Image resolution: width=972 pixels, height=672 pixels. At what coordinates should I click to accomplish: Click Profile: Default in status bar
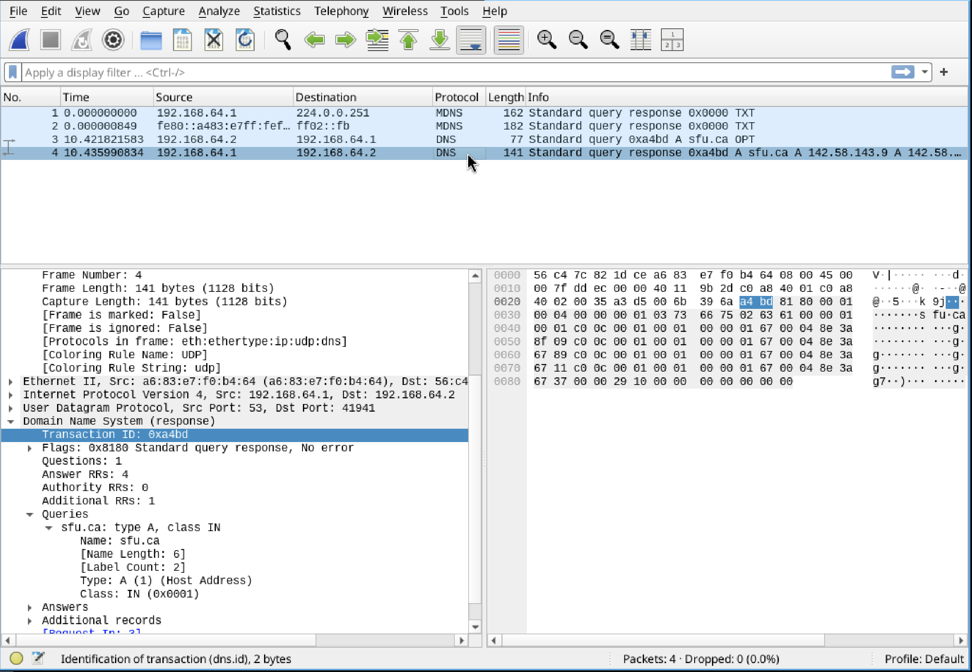point(923,659)
